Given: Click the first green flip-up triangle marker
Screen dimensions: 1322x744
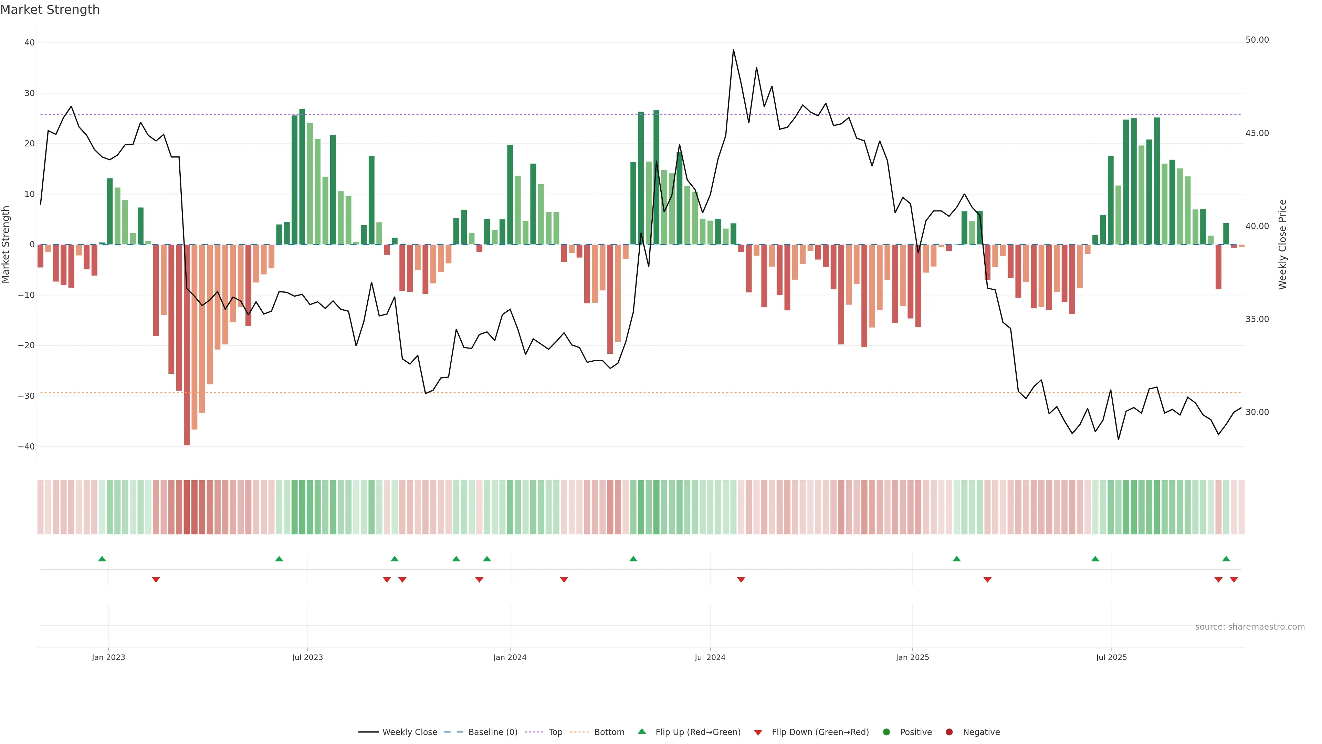Looking at the screenshot, I should click(102, 559).
